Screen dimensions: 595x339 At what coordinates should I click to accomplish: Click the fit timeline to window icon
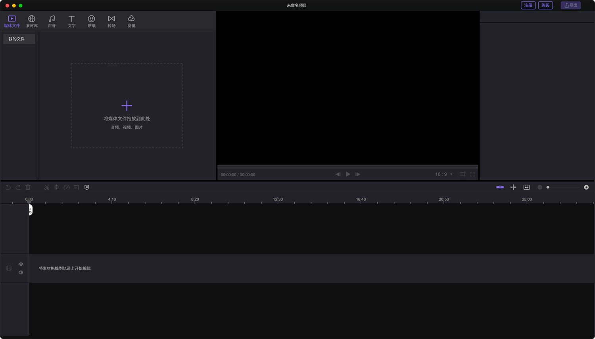click(x=526, y=187)
